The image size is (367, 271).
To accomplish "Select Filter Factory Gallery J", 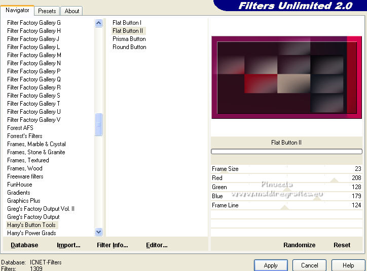I will pos(33,39).
